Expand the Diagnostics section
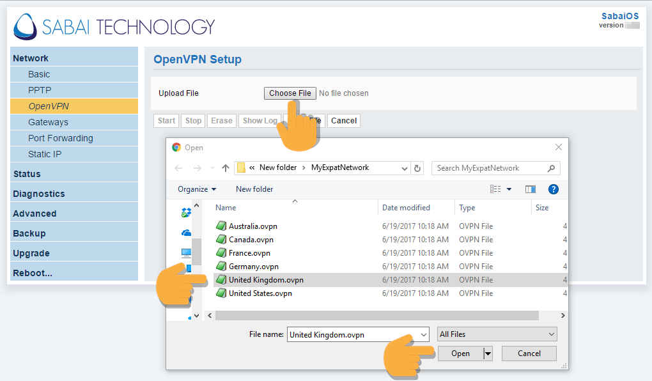Image resolution: width=652 pixels, height=381 pixels. [74, 194]
